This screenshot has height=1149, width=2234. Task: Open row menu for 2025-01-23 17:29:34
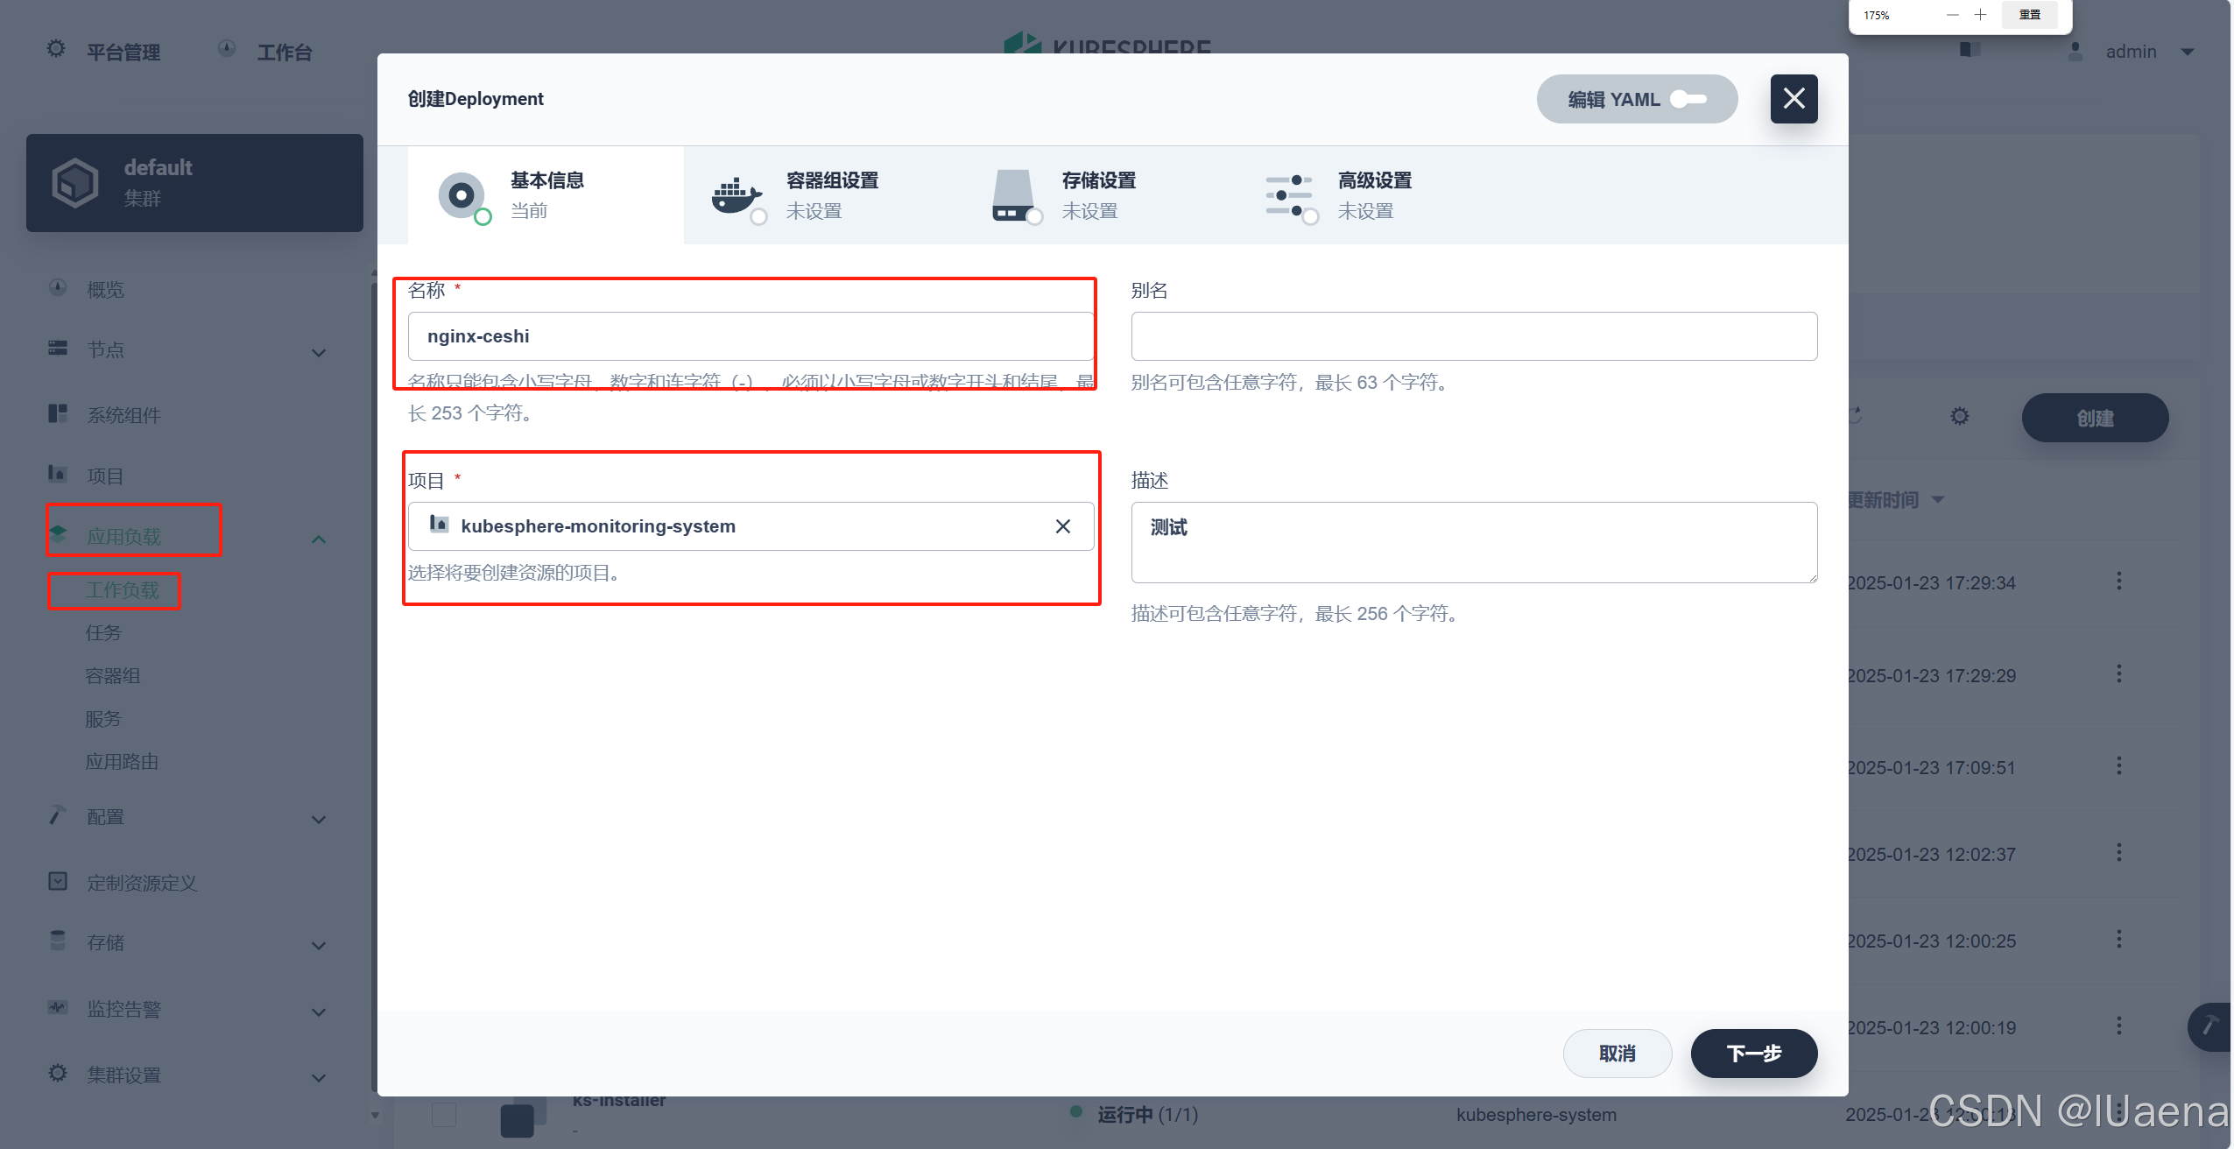tap(2119, 582)
